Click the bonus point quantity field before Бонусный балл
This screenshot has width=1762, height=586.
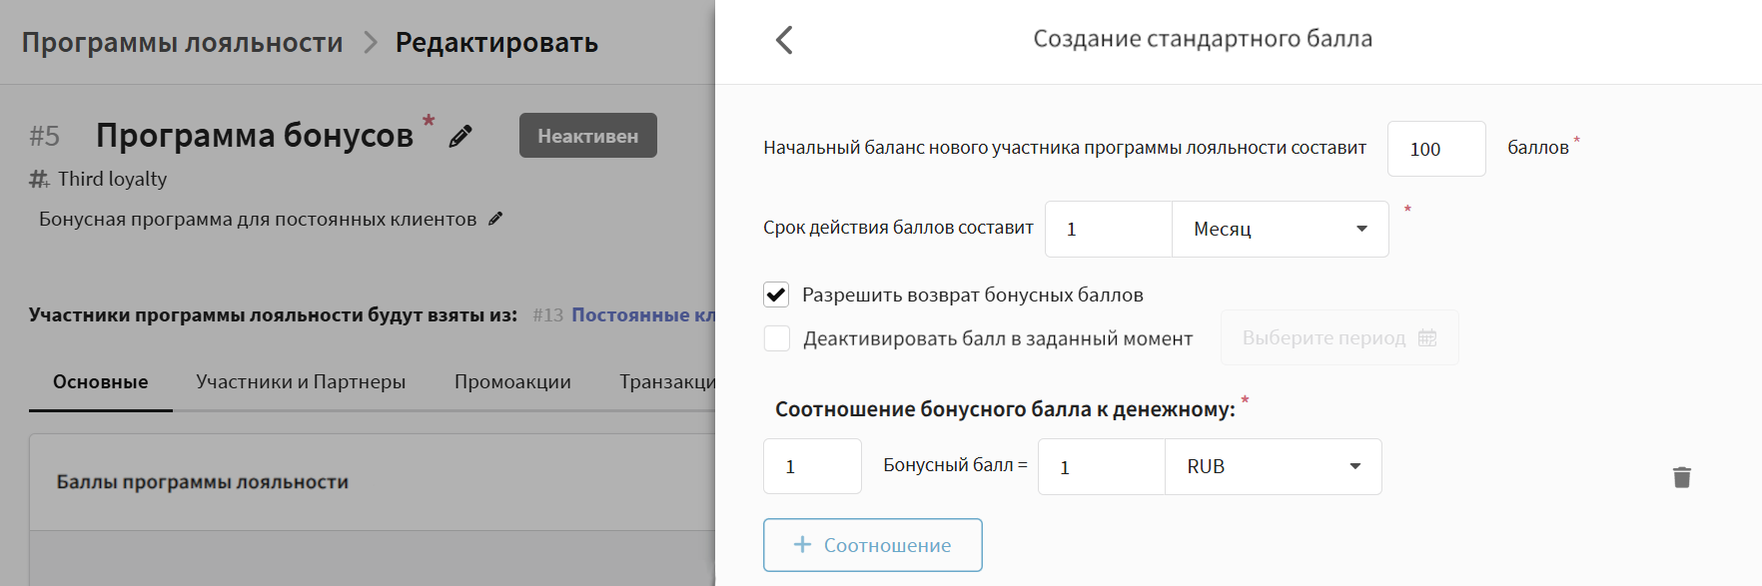tap(811, 466)
